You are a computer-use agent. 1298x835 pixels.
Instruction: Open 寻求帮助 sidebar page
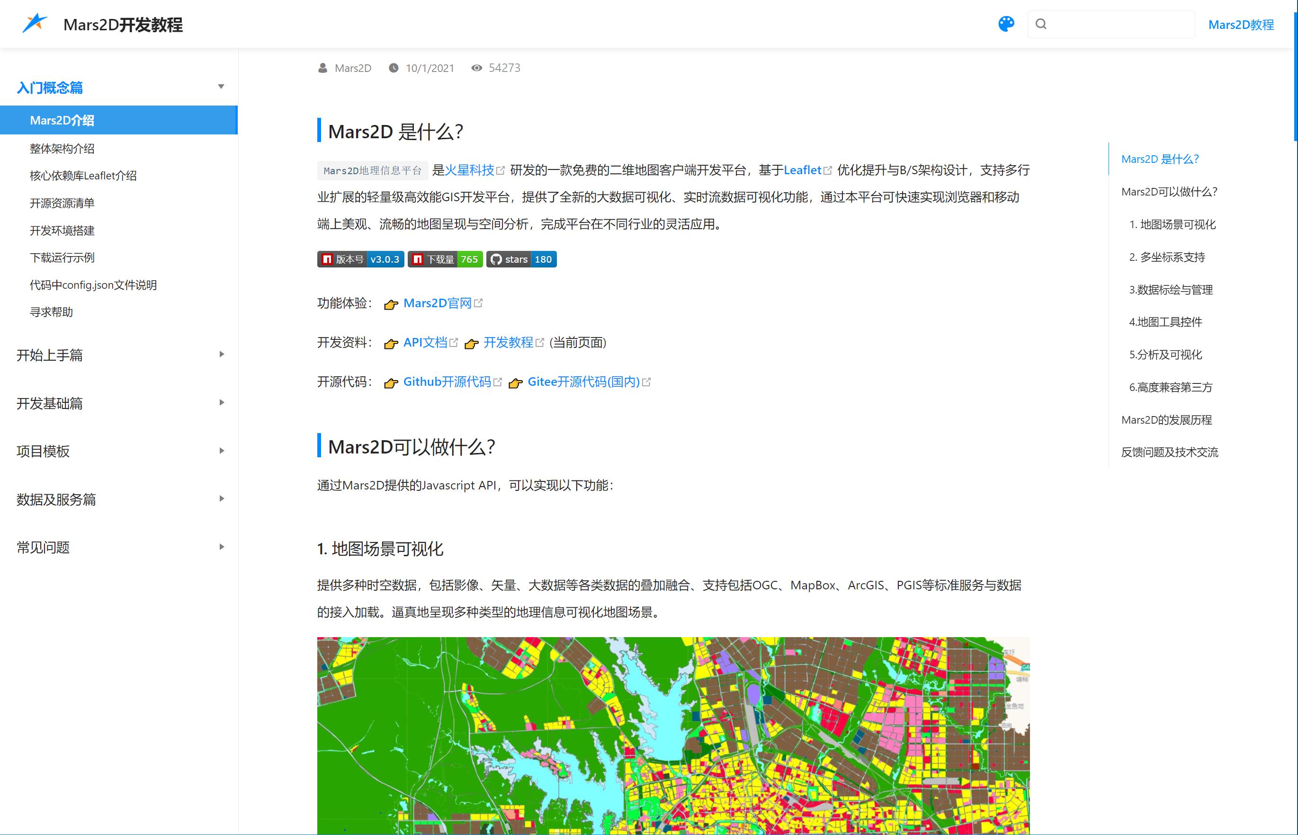click(x=51, y=312)
